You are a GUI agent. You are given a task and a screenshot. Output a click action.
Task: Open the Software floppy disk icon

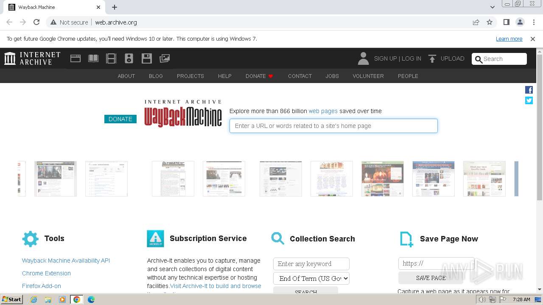147,58
